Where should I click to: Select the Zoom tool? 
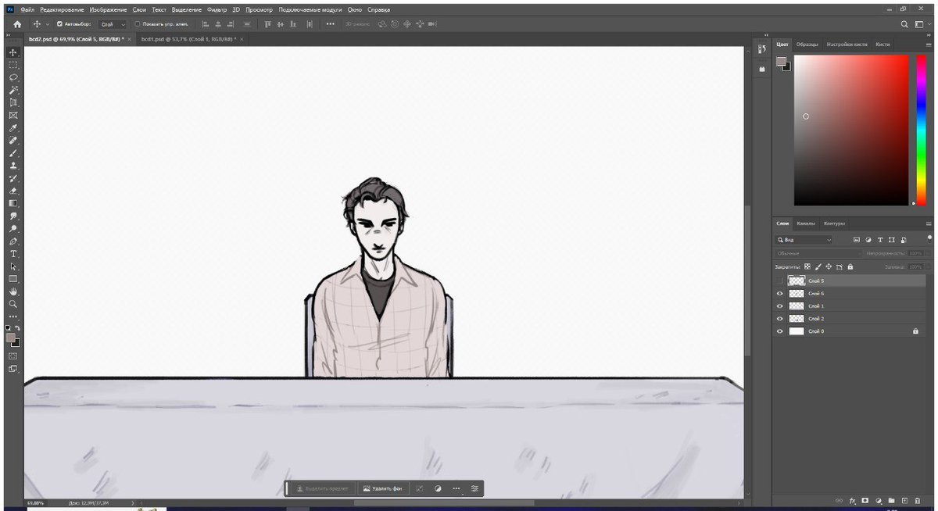13,304
